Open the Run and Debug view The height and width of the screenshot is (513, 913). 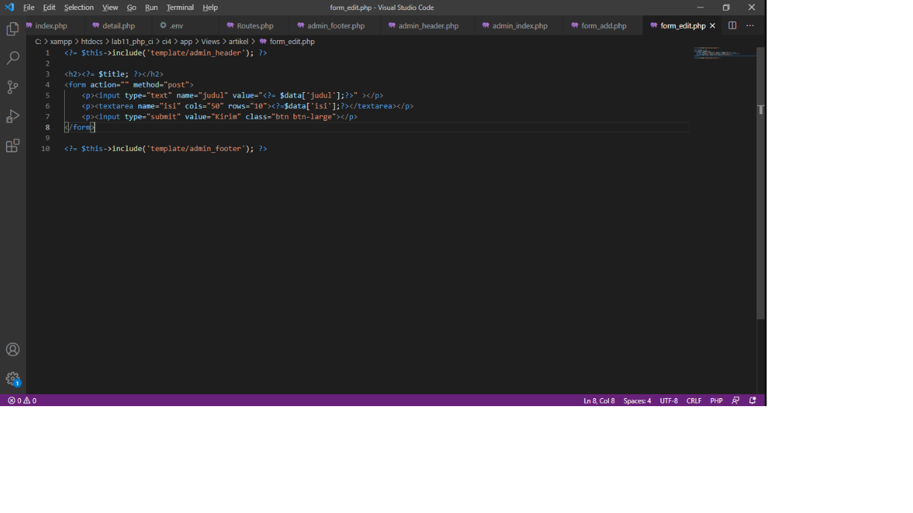tap(13, 116)
